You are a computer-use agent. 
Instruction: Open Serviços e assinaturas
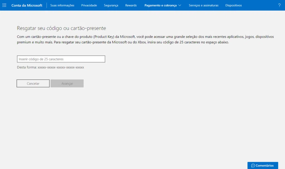(203, 5)
